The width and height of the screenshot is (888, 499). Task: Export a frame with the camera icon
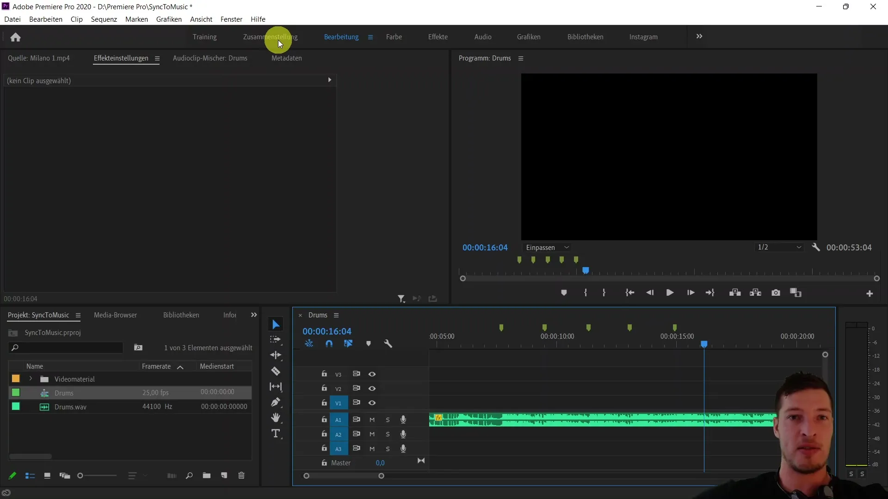tap(776, 293)
